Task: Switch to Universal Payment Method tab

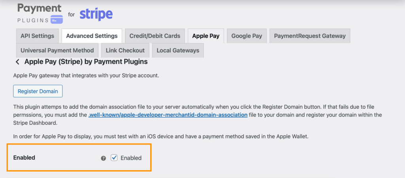Action: click(x=57, y=50)
